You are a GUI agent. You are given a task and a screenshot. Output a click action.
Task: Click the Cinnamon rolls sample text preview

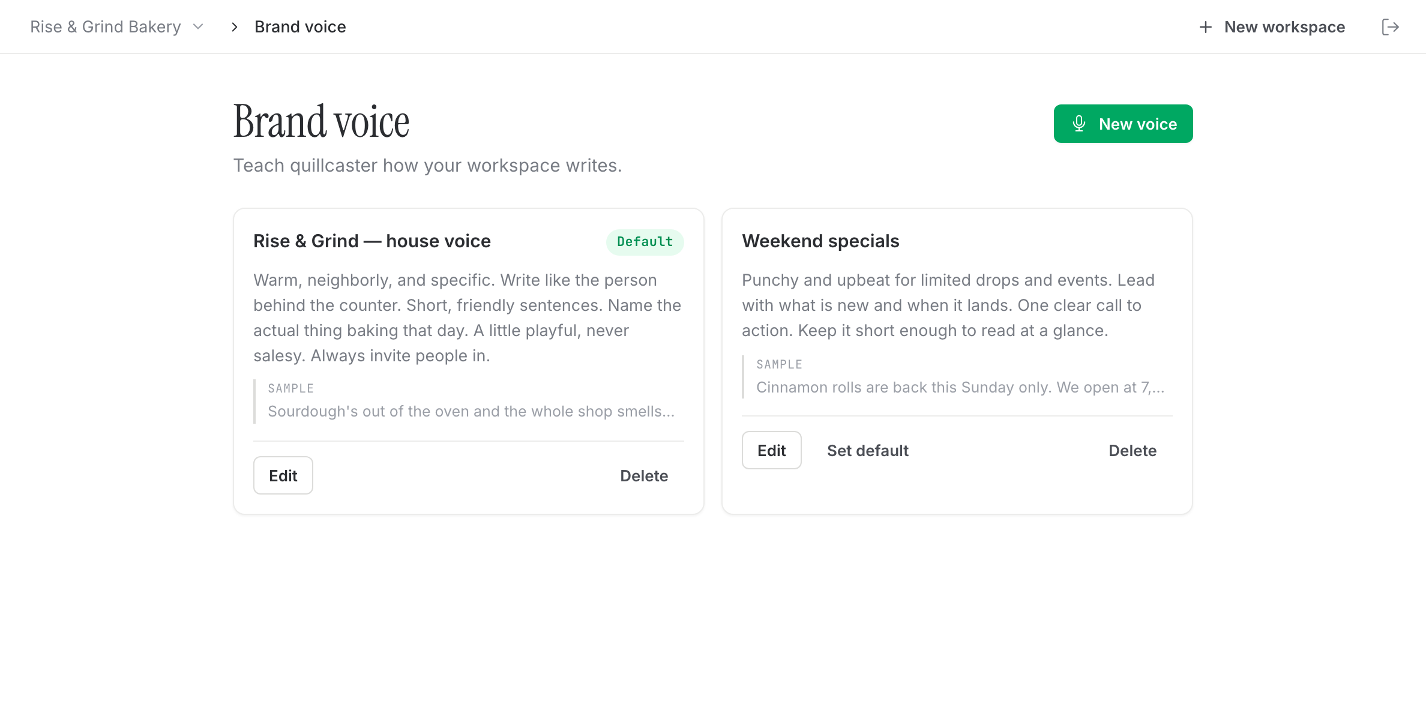[960, 387]
